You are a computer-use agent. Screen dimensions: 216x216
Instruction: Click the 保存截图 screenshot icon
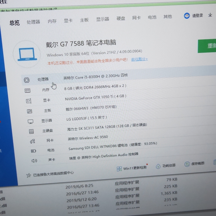tap(187, 164)
